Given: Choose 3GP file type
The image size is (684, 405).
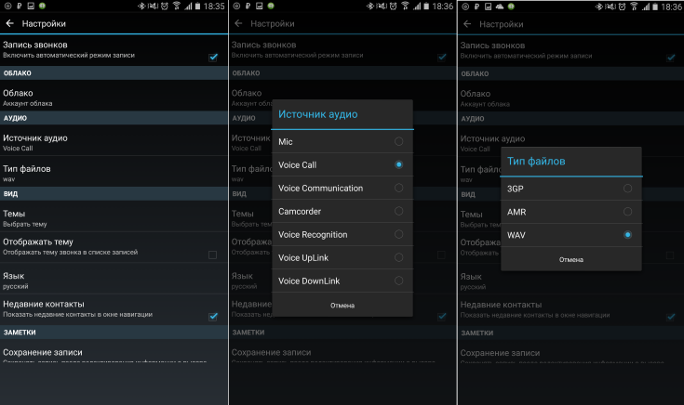Looking at the screenshot, I should pyautogui.click(x=571, y=189).
